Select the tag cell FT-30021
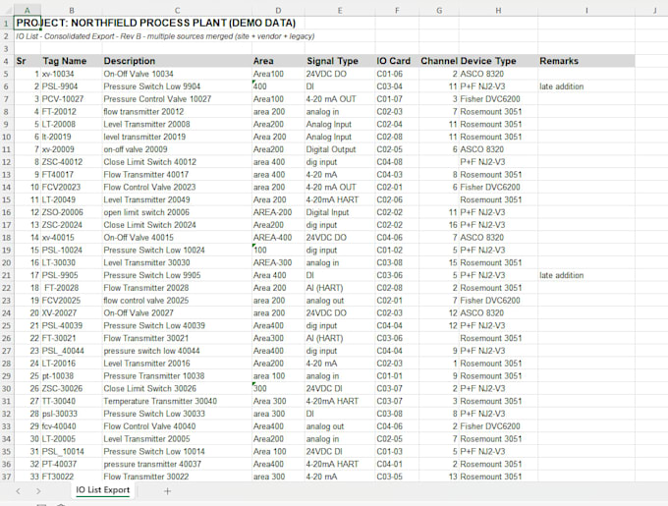The image size is (668, 506). coord(72,338)
